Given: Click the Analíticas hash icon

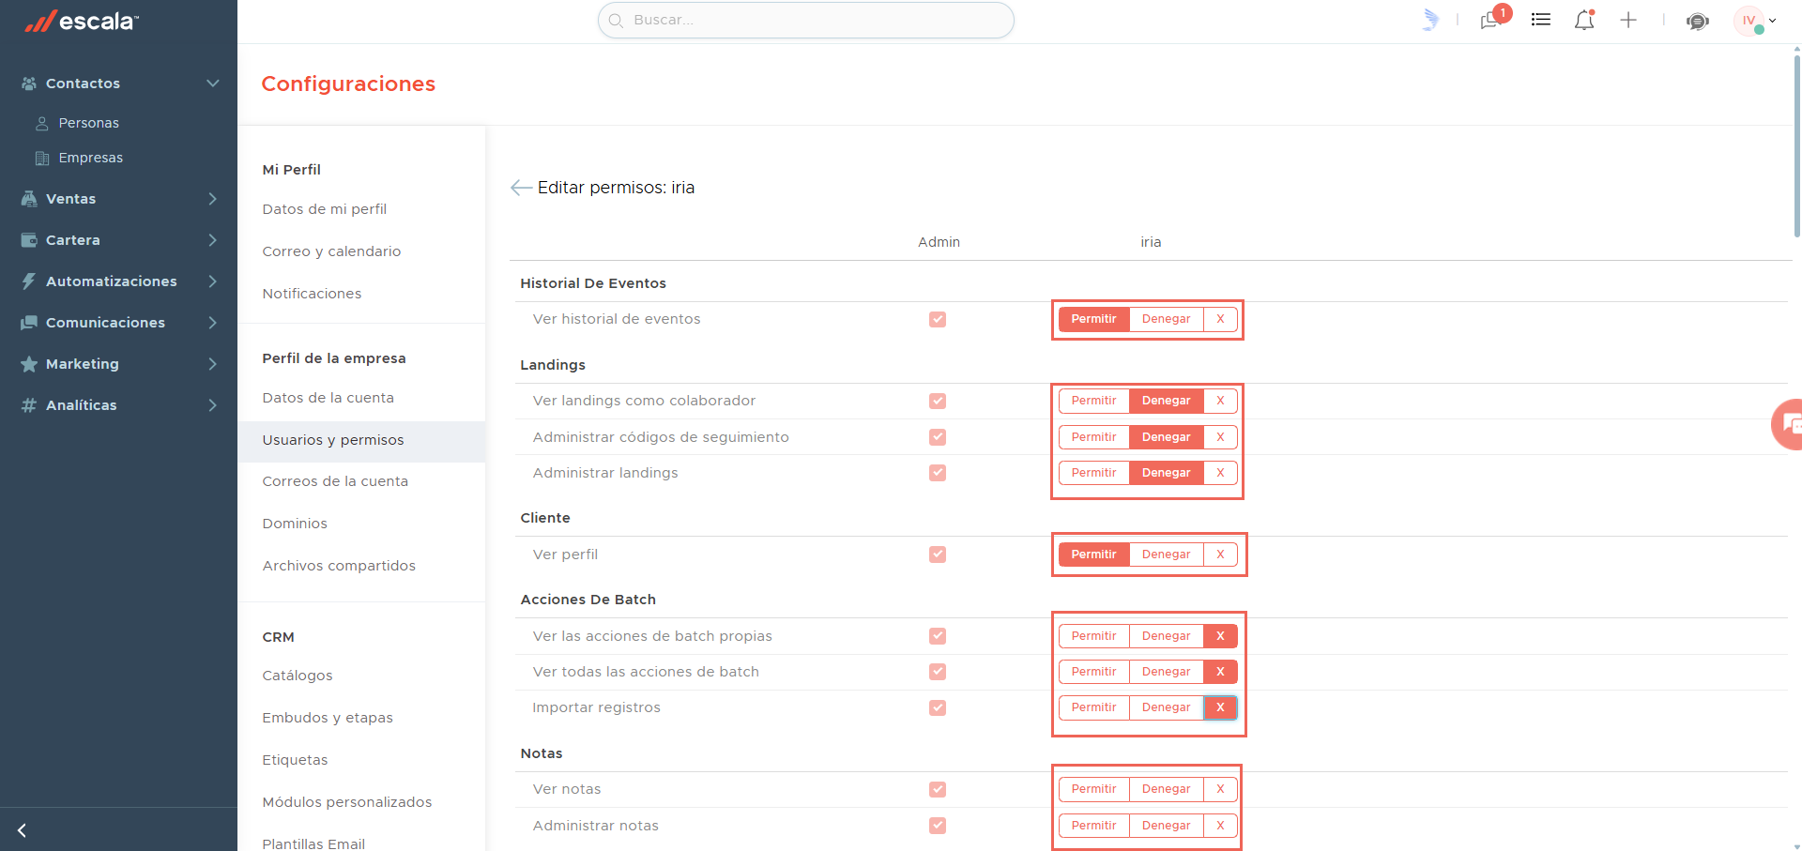Looking at the screenshot, I should (x=29, y=405).
